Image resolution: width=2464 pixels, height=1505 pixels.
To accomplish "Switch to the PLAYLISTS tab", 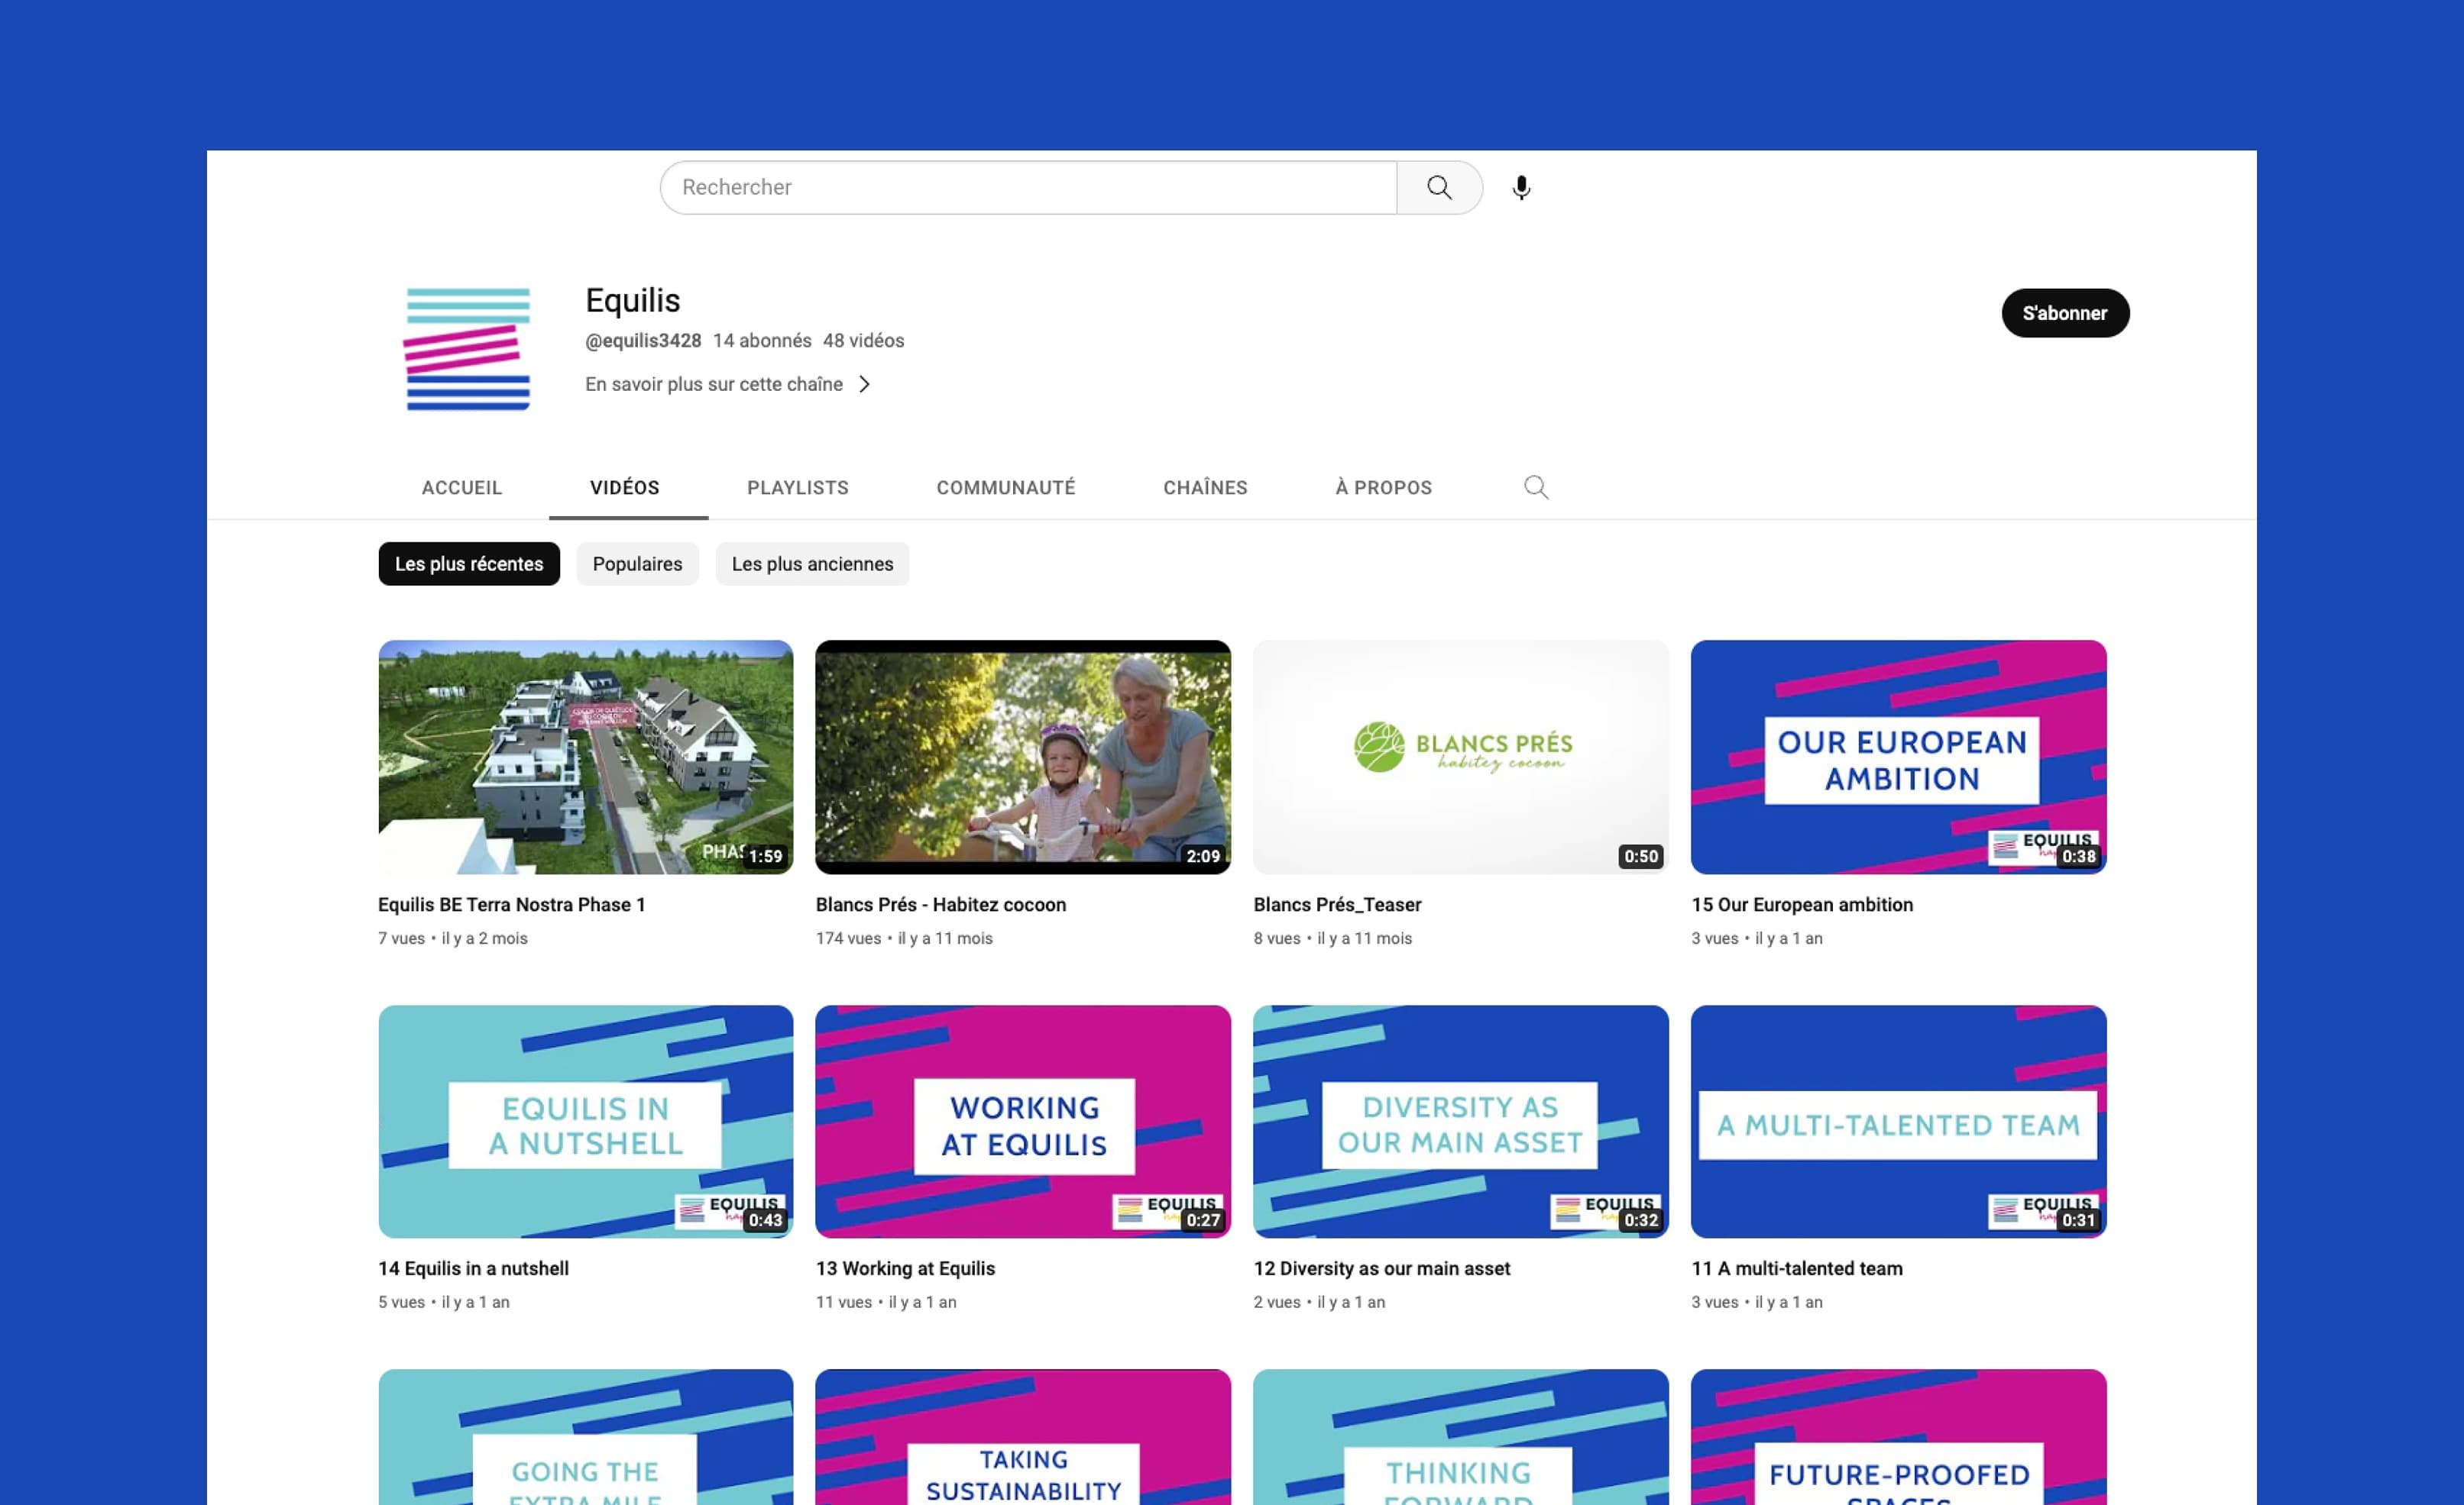I will tap(798, 488).
